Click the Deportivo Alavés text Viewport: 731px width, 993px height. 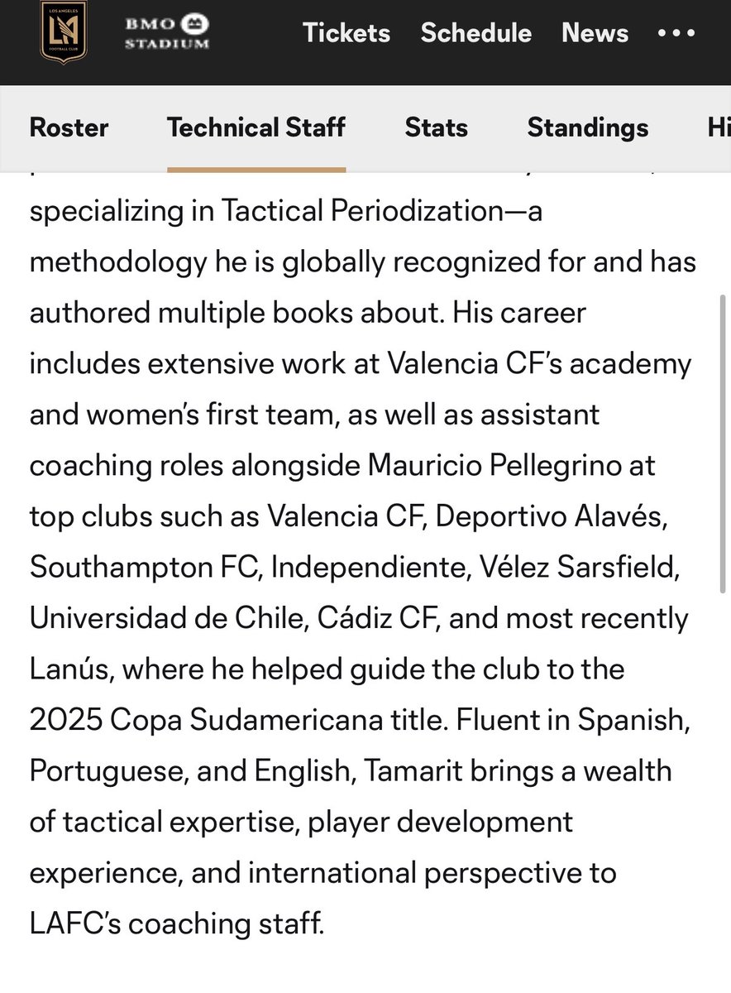click(551, 516)
